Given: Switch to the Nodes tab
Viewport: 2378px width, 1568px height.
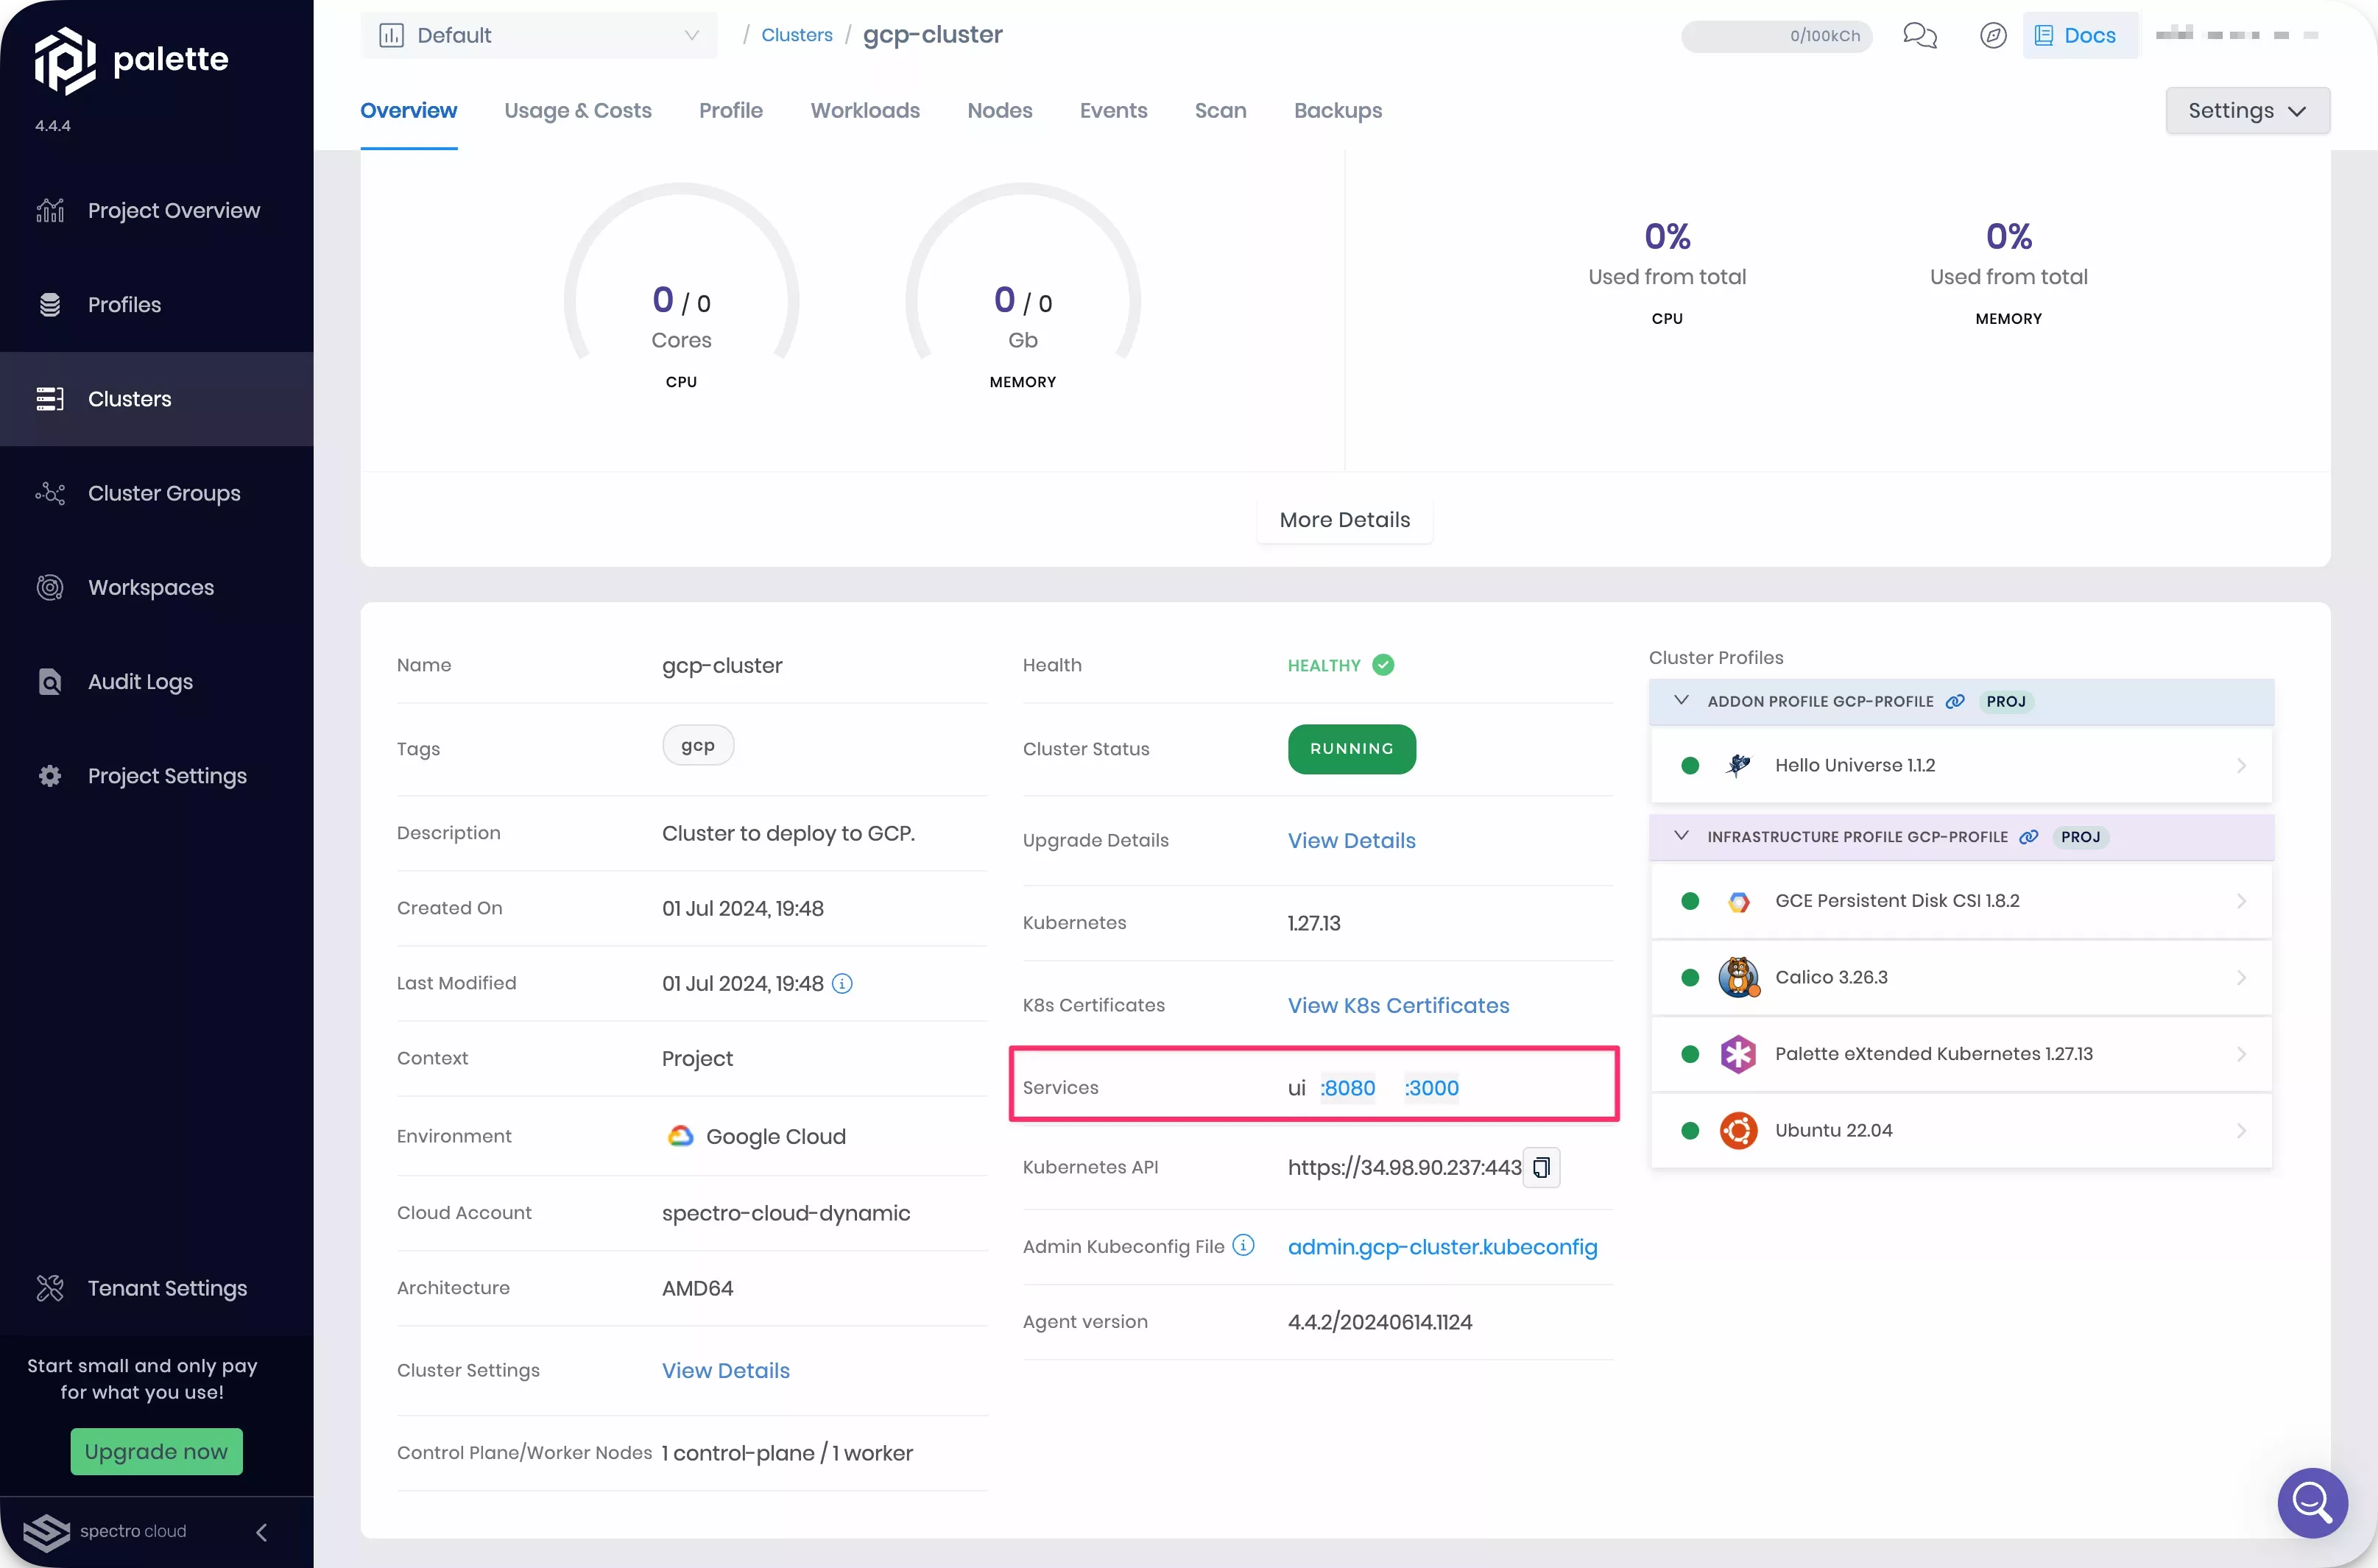Looking at the screenshot, I should [1000, 110].
